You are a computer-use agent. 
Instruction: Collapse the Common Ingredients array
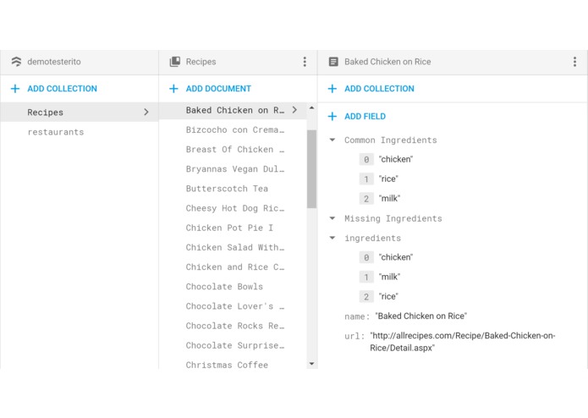[332, 140]
